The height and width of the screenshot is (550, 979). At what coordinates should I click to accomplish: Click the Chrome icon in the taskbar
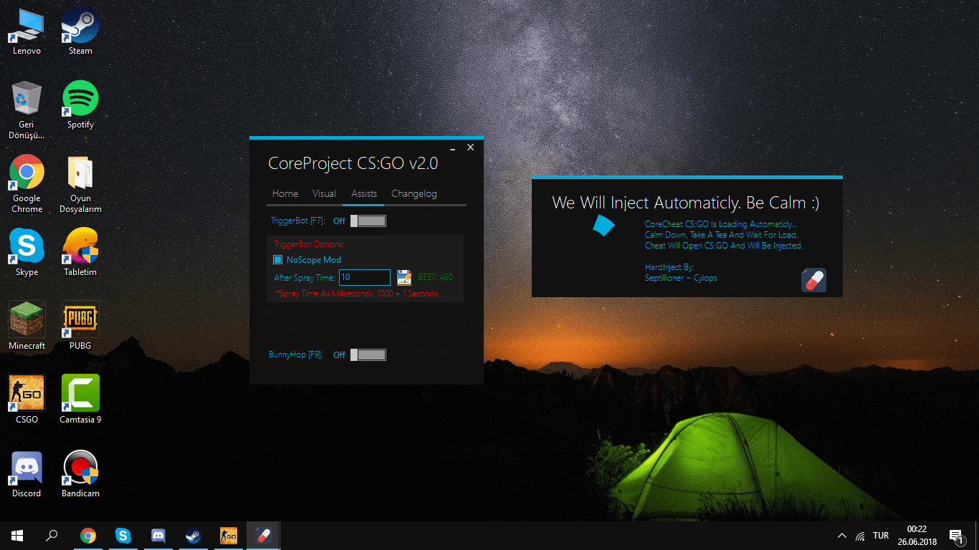[x=88, y=536]
